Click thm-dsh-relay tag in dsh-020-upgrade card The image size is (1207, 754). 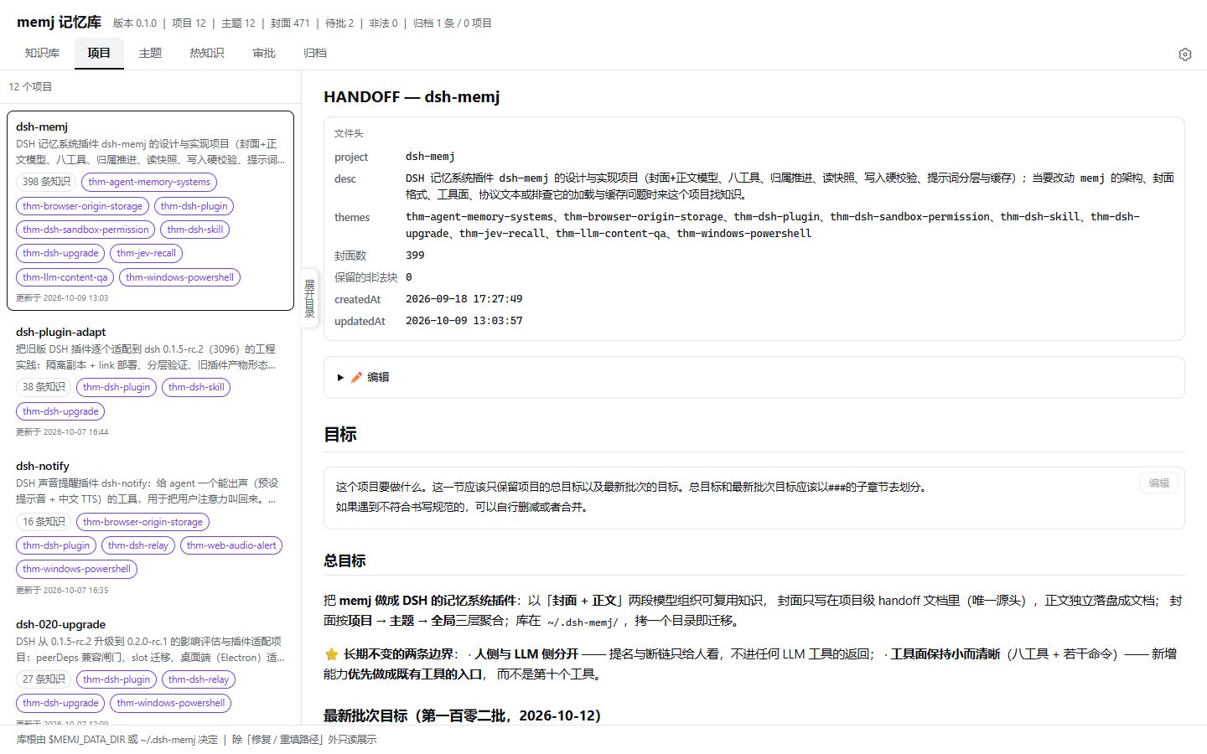(x=199, y=679)
